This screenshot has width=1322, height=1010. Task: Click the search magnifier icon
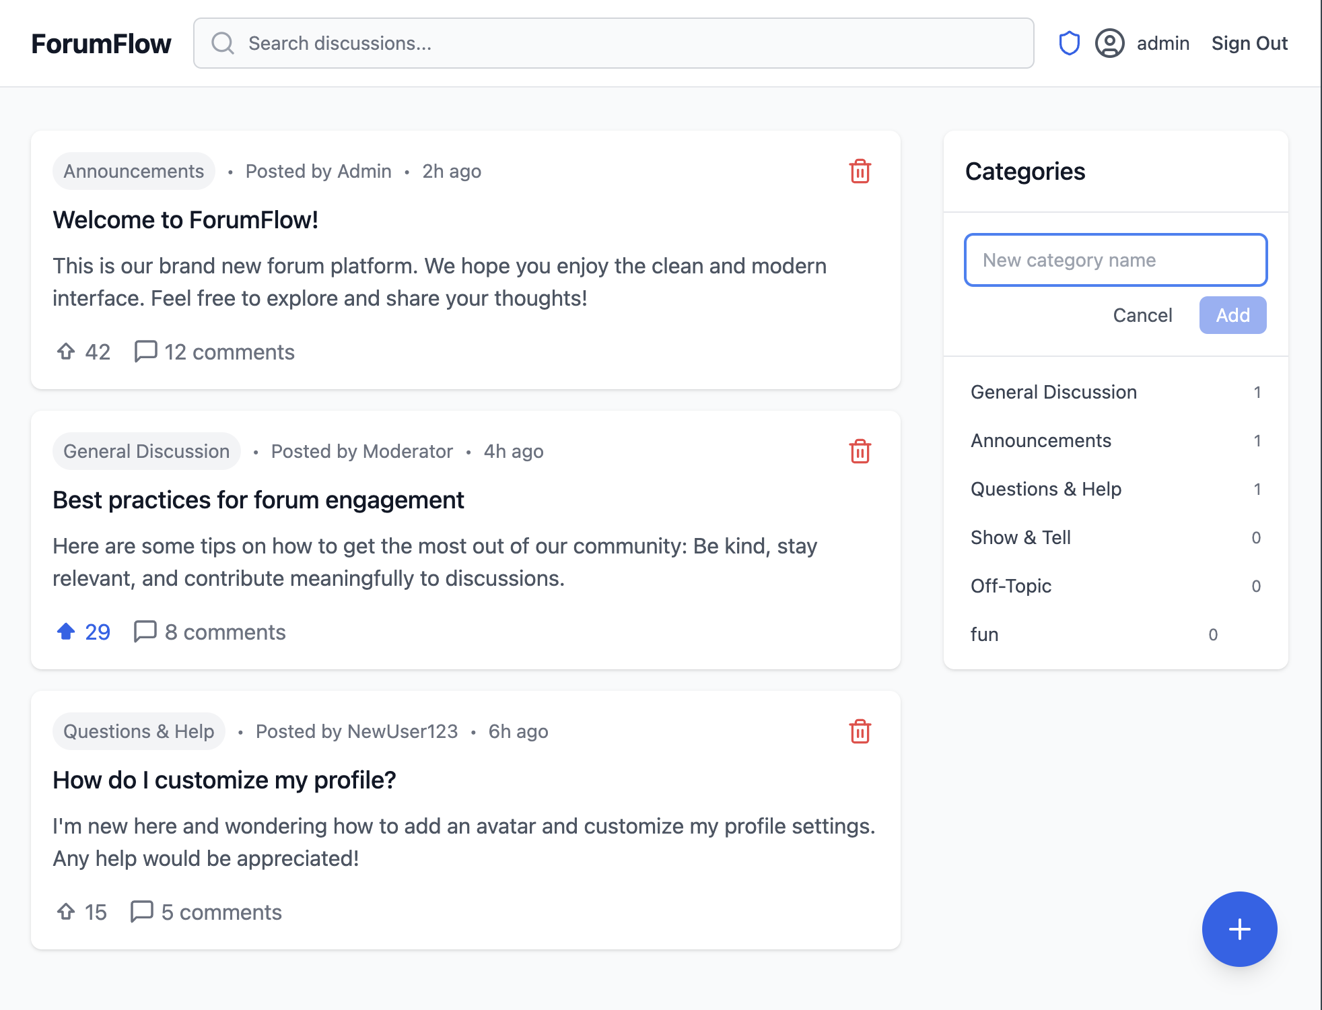point(222,43)
